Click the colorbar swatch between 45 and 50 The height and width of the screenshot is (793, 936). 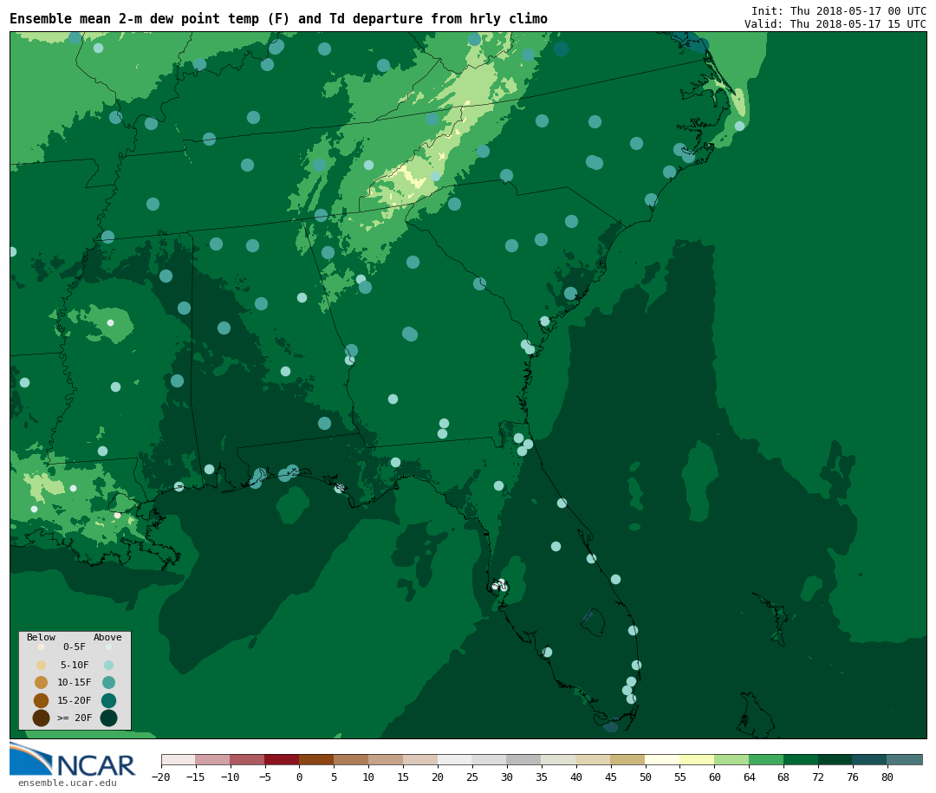(628, 759)
